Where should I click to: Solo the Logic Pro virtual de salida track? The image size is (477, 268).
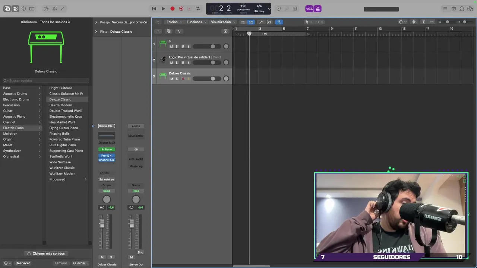point(177,63)
